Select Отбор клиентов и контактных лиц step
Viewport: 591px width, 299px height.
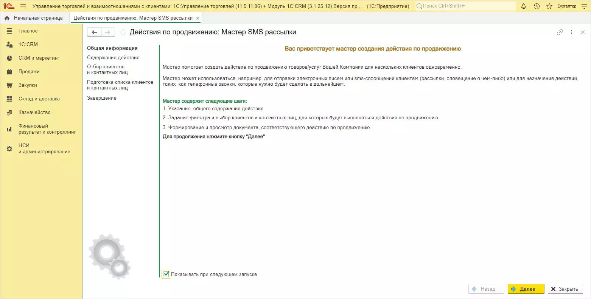107,69
